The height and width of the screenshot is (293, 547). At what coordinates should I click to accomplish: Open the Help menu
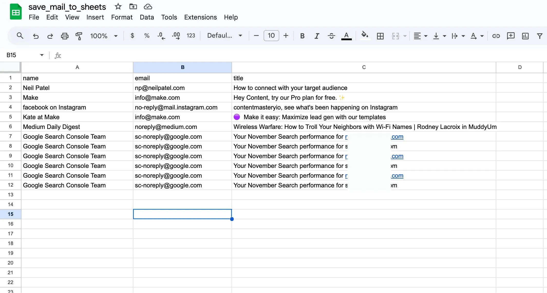click(x=231, y=17)
